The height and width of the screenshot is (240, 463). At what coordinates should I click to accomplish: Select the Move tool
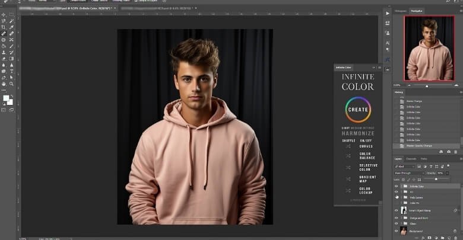click(4, 14)
